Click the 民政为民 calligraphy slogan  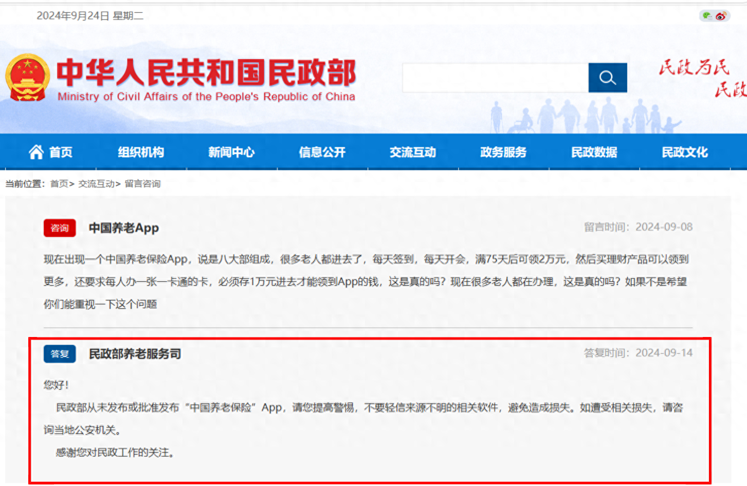coord(694,67)
